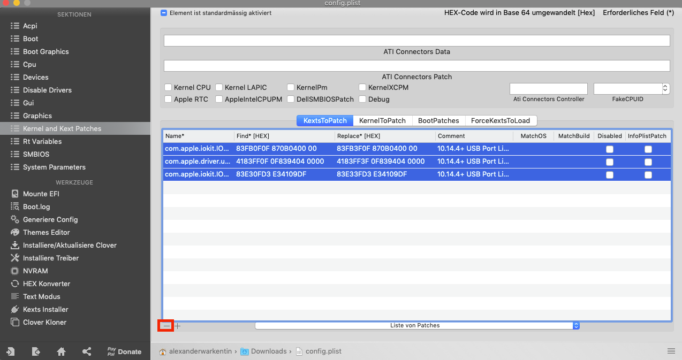682x360 pixels.
Task: Expand the Liste von Patches dropdown
Action: (576, 325)
